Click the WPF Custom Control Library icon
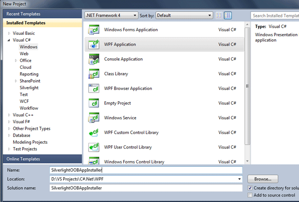 (93, 132)
